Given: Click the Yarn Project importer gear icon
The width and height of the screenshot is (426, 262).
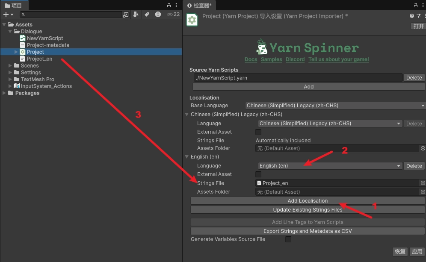Looking at the screenshot, I should pyautogui.click(x=192, y=20).
